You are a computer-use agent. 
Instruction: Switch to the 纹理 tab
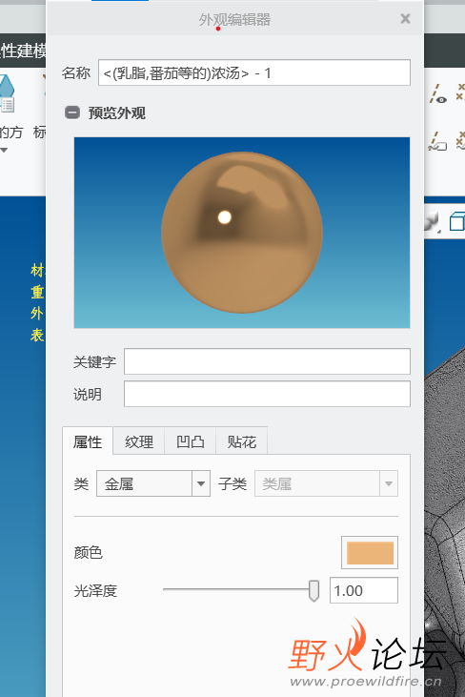pyautogui.click(x=139, y=441)
